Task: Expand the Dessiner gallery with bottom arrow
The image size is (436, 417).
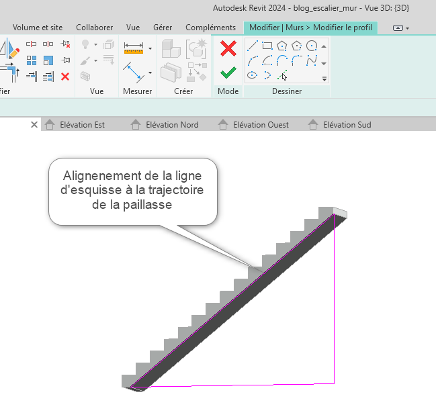Action: 324,79
